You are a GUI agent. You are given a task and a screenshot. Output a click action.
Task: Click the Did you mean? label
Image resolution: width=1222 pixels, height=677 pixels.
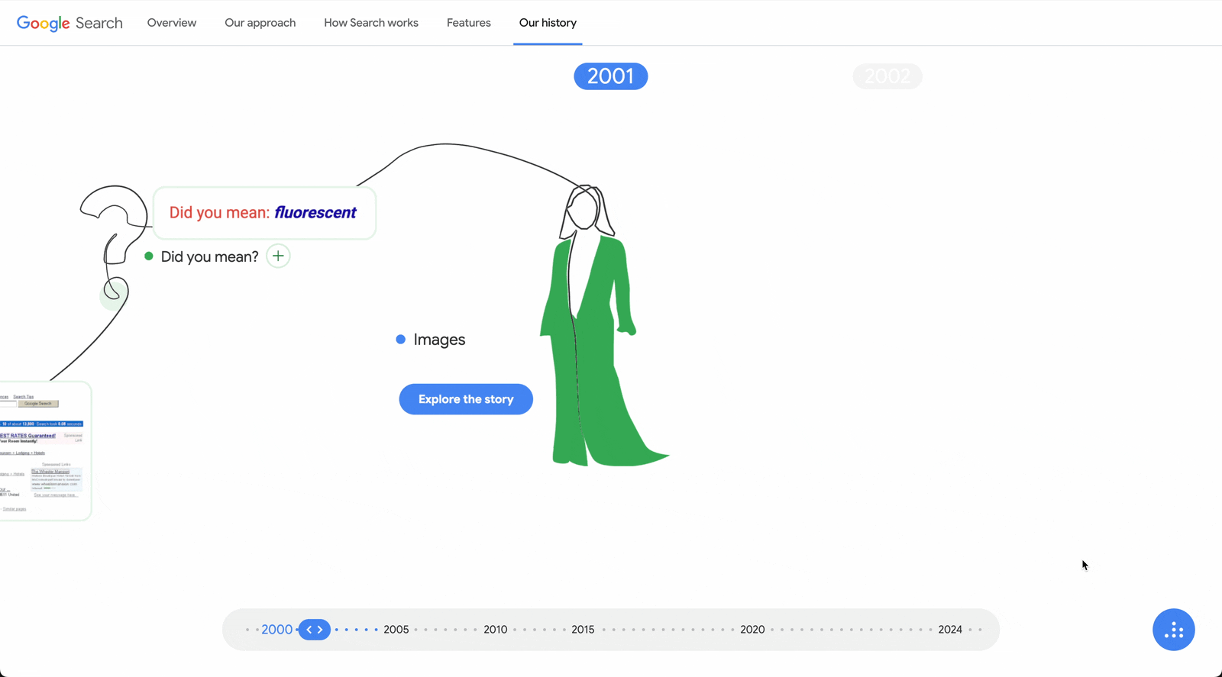(x=210, y=256)
